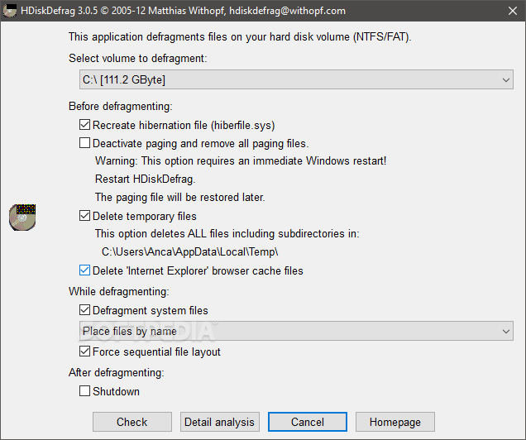Toggle Delete temporary files checkbox

coord(84,216)
